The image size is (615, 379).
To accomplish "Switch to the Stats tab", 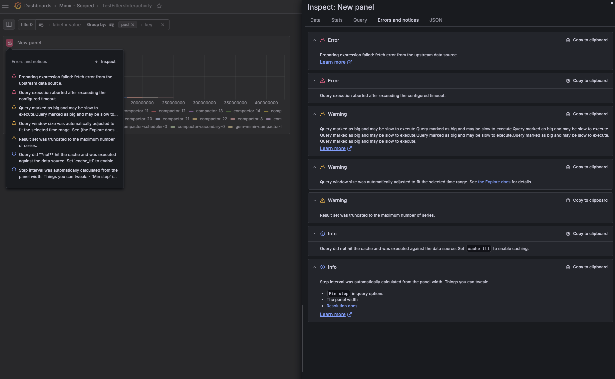I will (x=337, y=20).
